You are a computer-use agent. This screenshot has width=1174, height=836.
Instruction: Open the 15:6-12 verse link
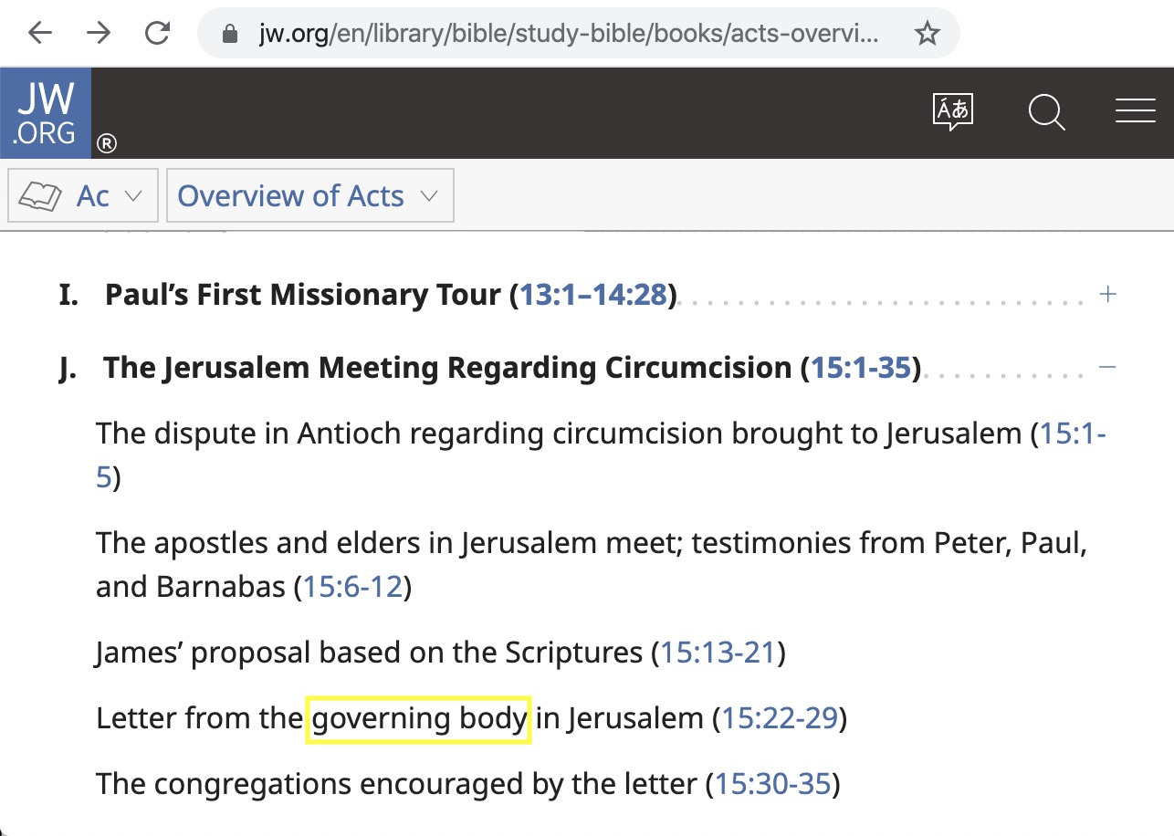pyautogui.click(x=352, y=586)
